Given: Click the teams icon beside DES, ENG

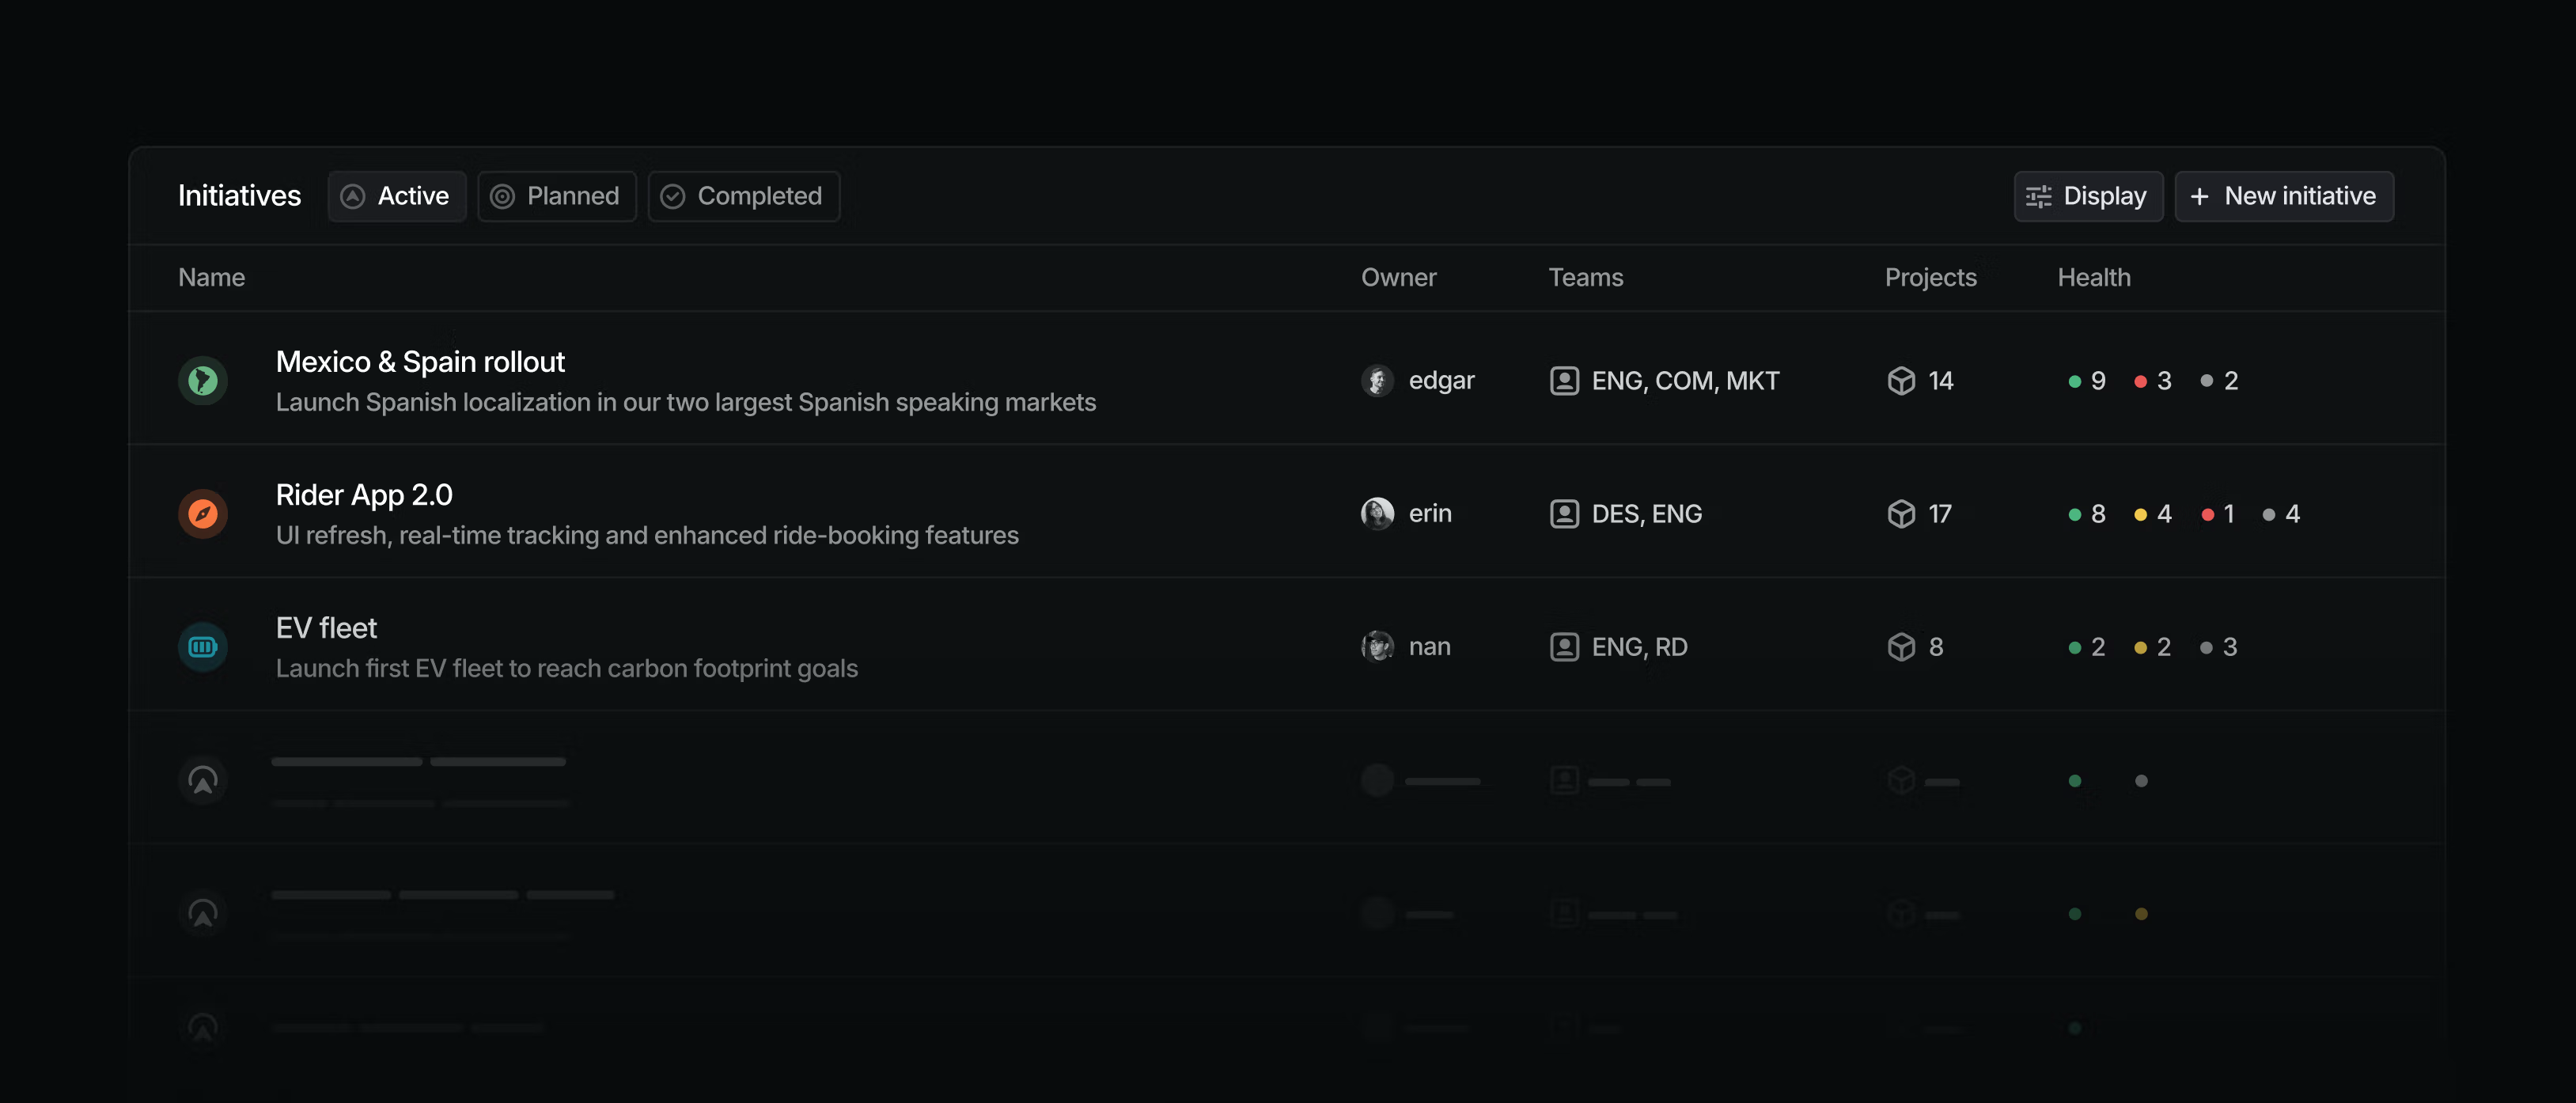Looking at the screenshot, I should [x=1564, y=514].
